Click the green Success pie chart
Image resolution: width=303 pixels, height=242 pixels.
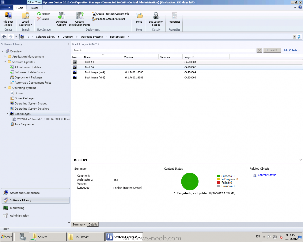tap(190, 181)
